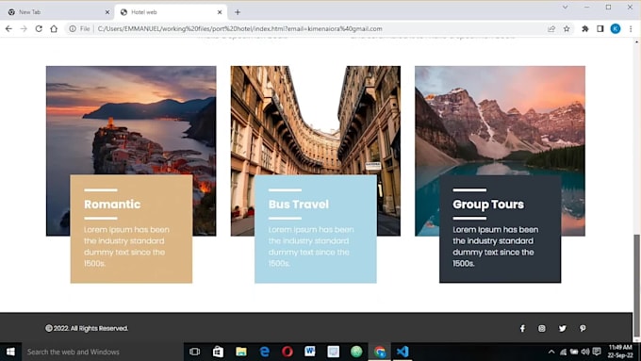
Task: Reload the Hotel web page
Action: coord(39,28)
